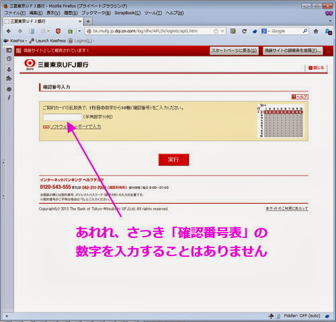Open the ScrapBook(C) menu
This screenshot has width=336, height=322.
(128, 13)
